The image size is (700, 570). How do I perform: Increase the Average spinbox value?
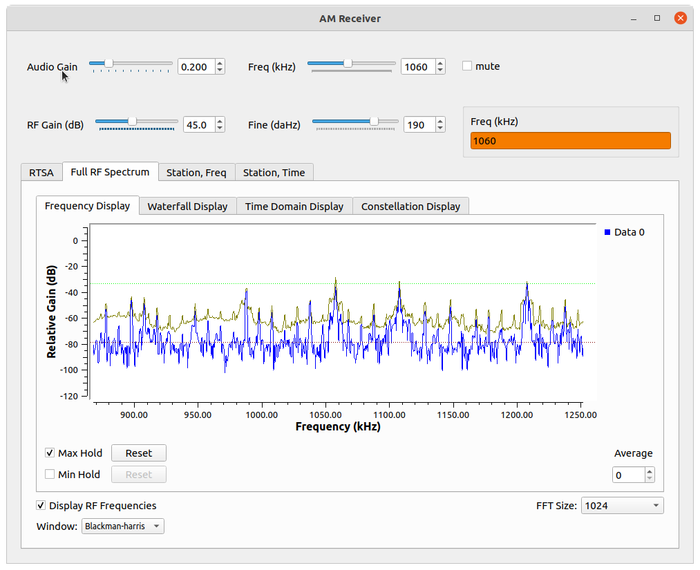click(649, 472)
